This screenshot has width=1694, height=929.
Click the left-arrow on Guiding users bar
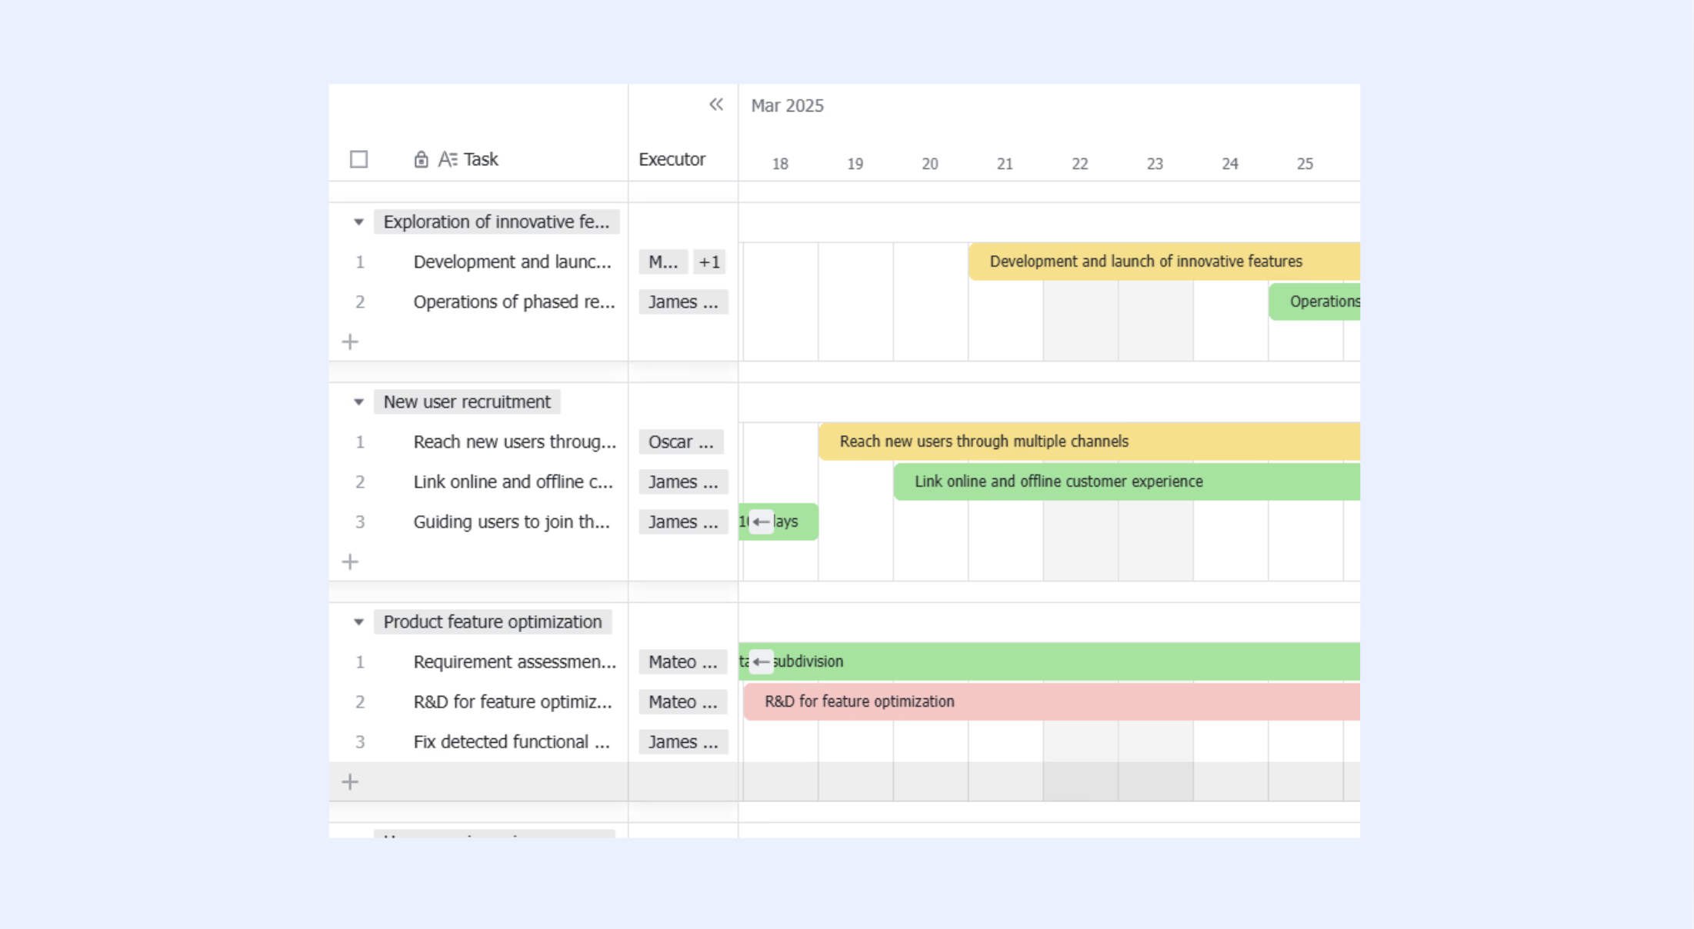pos(761,521)
